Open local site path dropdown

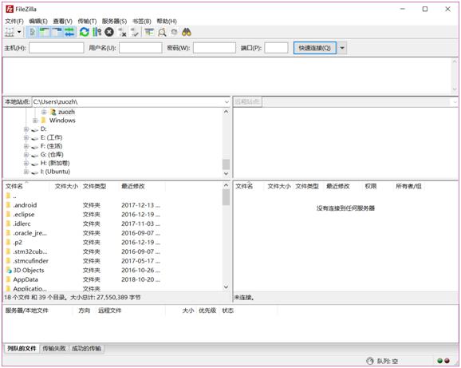pos(227,102)
